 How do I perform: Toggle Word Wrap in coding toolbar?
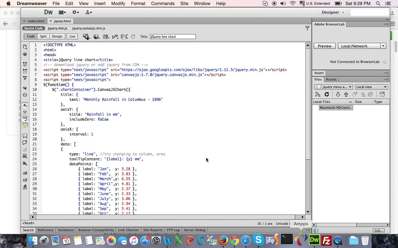click(x=25, y=119)
